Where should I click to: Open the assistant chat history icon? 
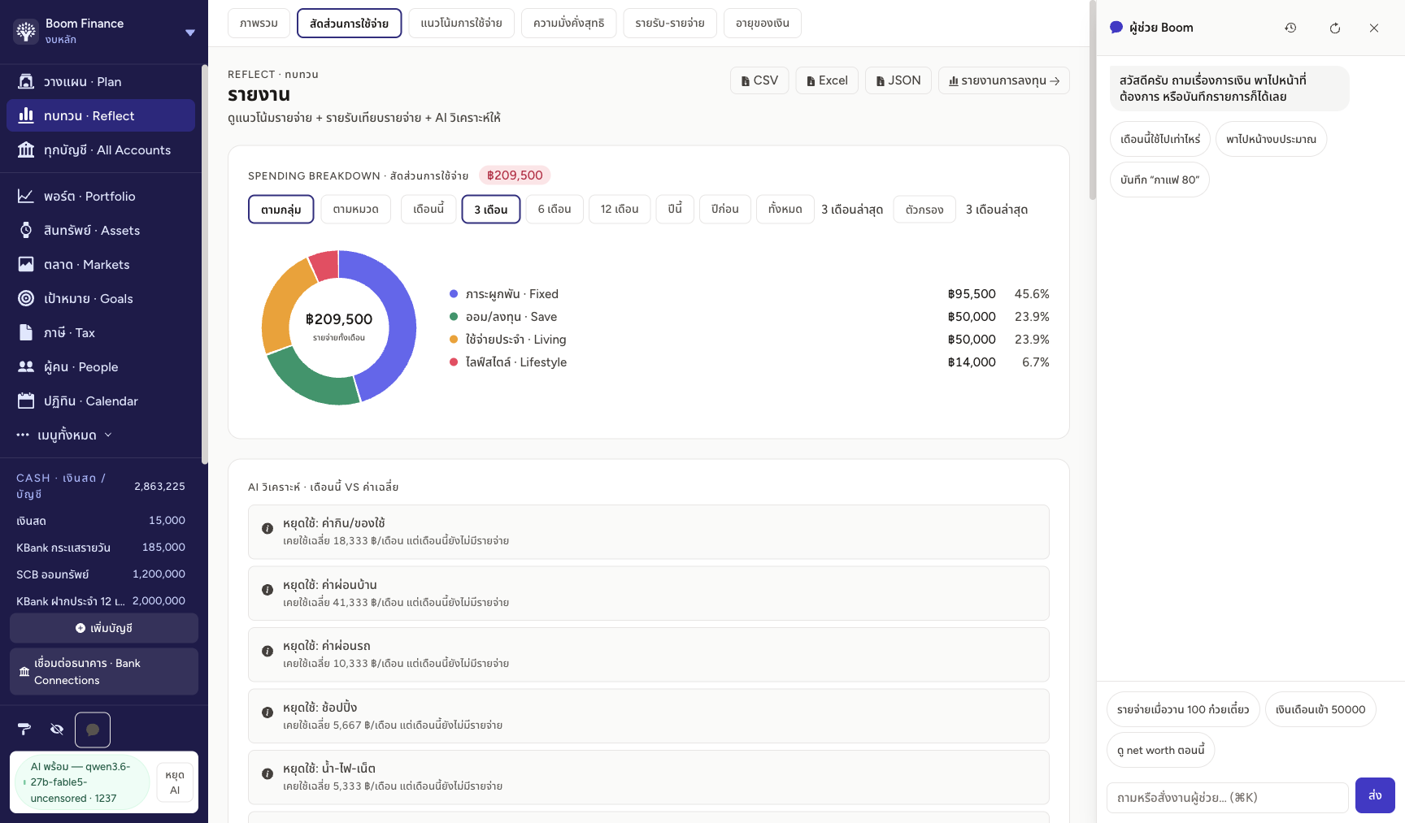tap(1290, 28)
